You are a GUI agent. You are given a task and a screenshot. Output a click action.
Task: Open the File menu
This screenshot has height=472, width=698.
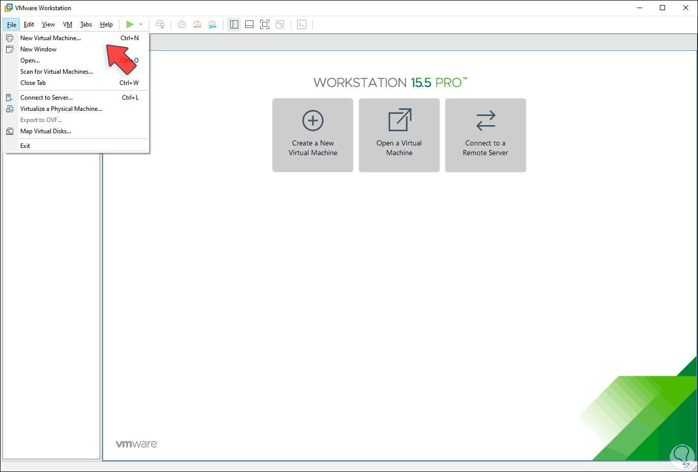11,24
